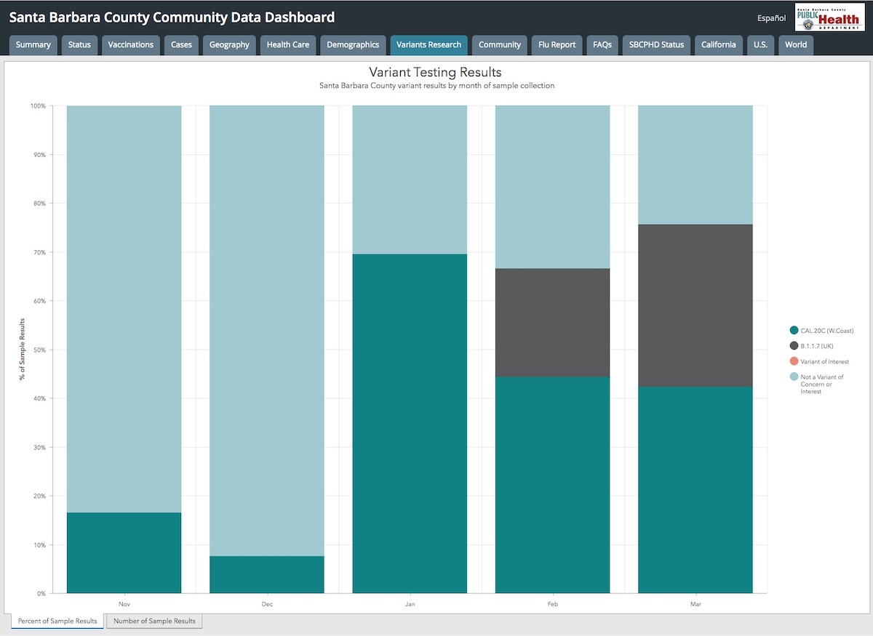Switch language to Español
Image resolution: width=873 pixels, height=636 pixels.
(771, 17)
